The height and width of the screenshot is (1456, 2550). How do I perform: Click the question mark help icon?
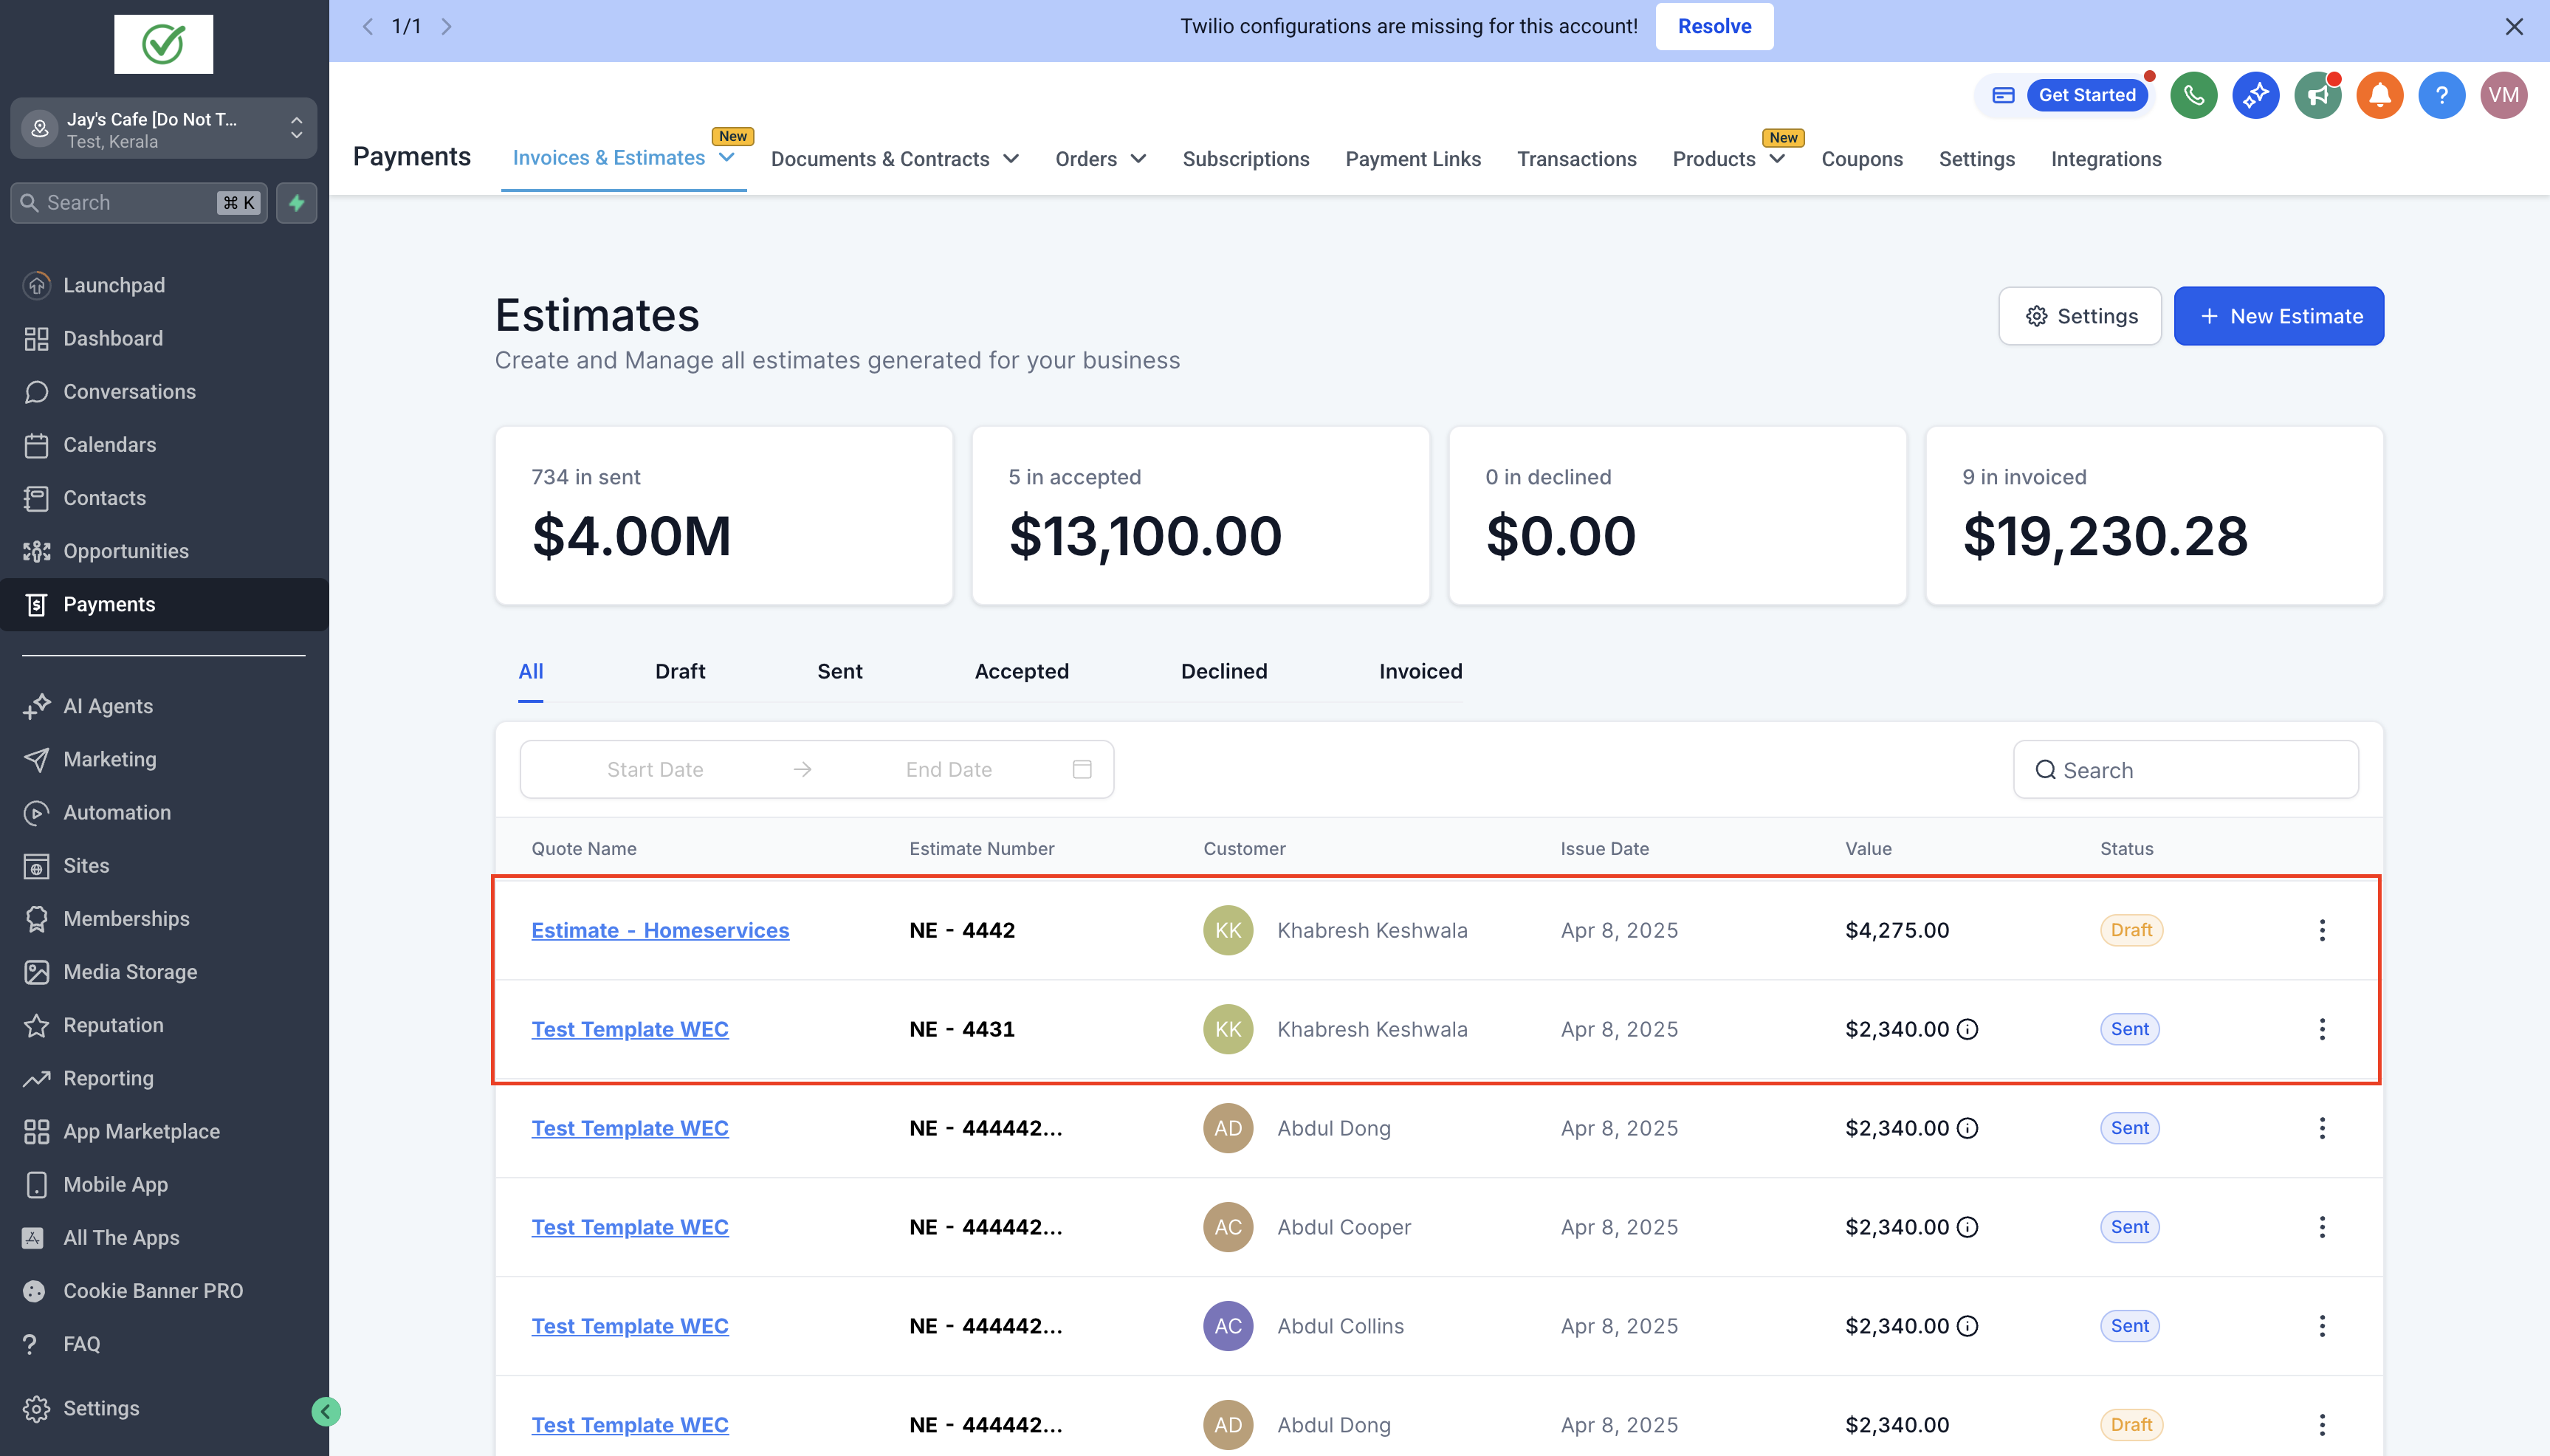(x=2441, y=95)
